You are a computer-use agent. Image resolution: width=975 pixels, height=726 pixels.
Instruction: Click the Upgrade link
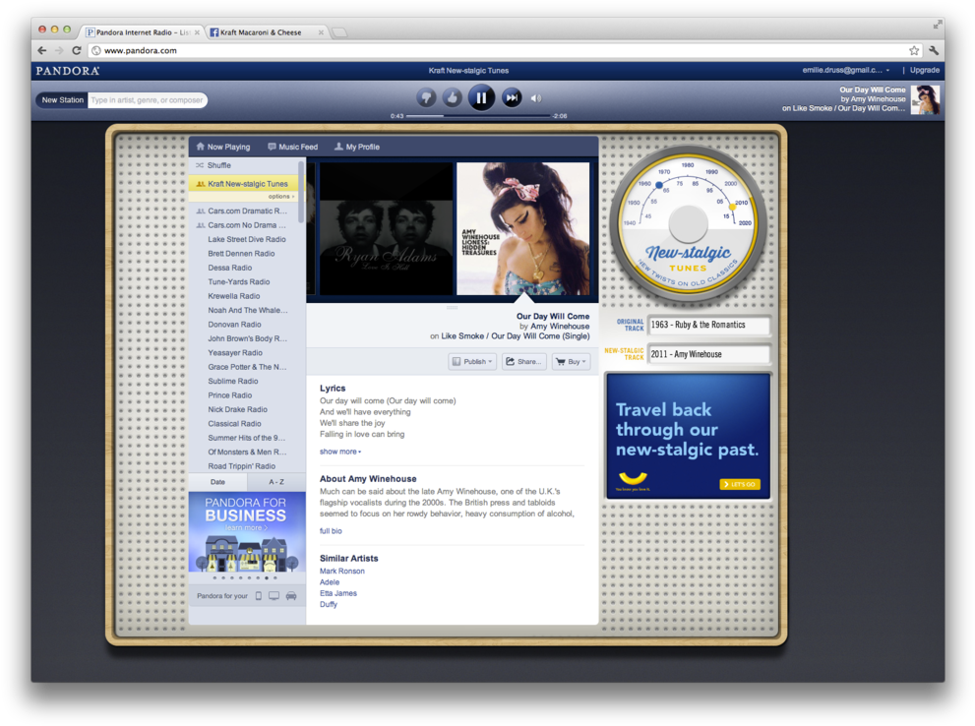(924, 70)
